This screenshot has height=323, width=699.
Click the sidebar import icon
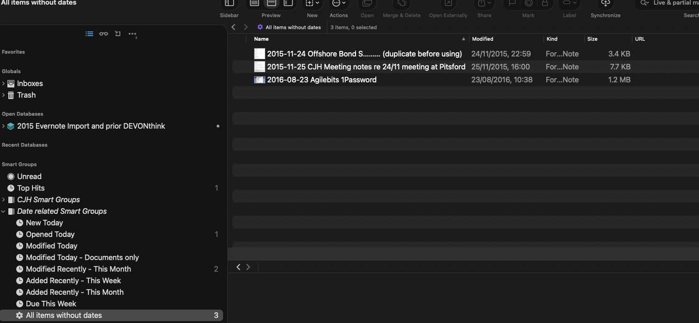coord(118,34)
